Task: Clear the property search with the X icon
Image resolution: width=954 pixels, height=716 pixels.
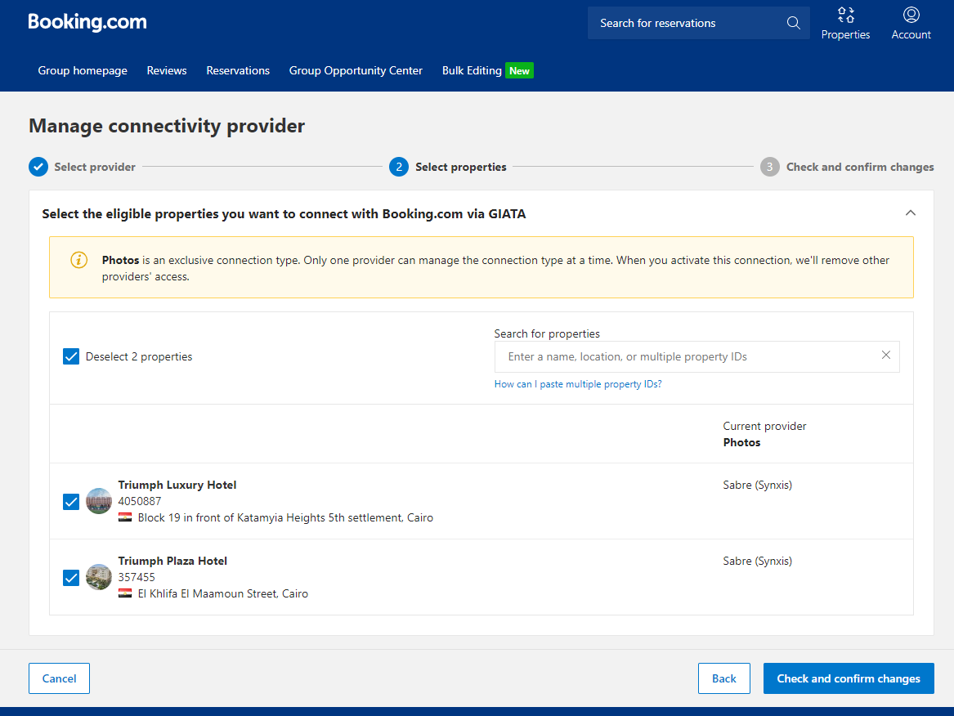Action: pos(886,356)
